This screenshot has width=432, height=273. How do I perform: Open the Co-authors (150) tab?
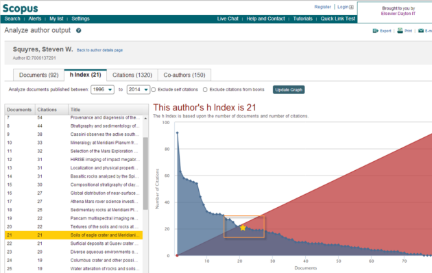[184, 75]
